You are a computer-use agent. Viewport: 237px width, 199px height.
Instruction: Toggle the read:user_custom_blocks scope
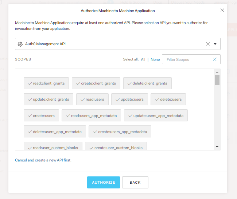53,146
